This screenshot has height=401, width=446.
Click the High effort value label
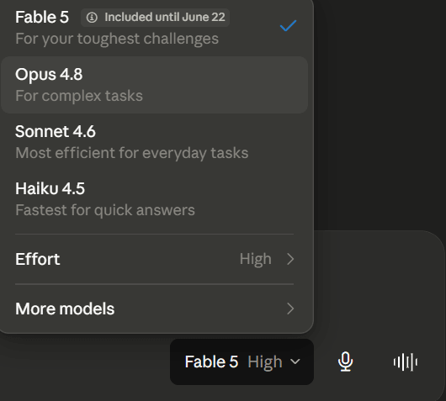[x=256, y=259]
